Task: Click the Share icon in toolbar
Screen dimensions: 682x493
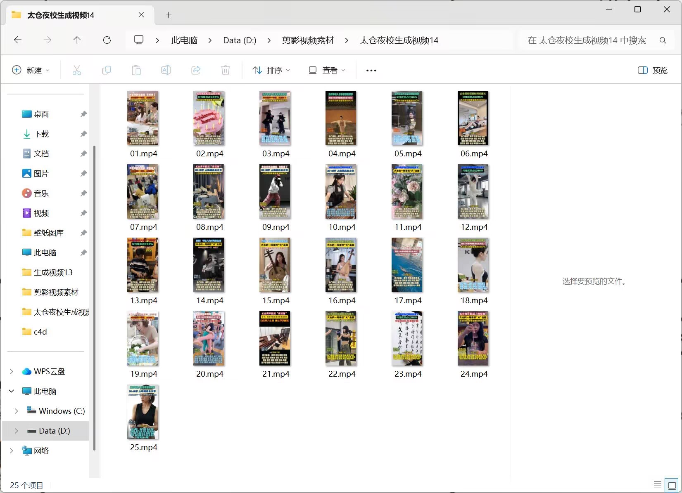Action: (x=196, y=70)
